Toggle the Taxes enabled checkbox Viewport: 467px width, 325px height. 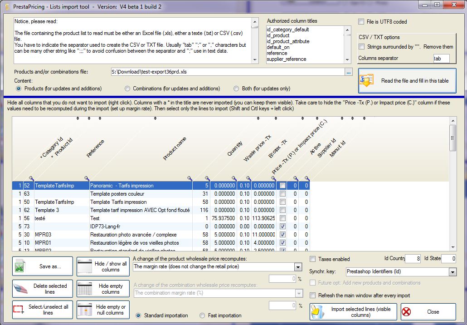click(313, 259)
